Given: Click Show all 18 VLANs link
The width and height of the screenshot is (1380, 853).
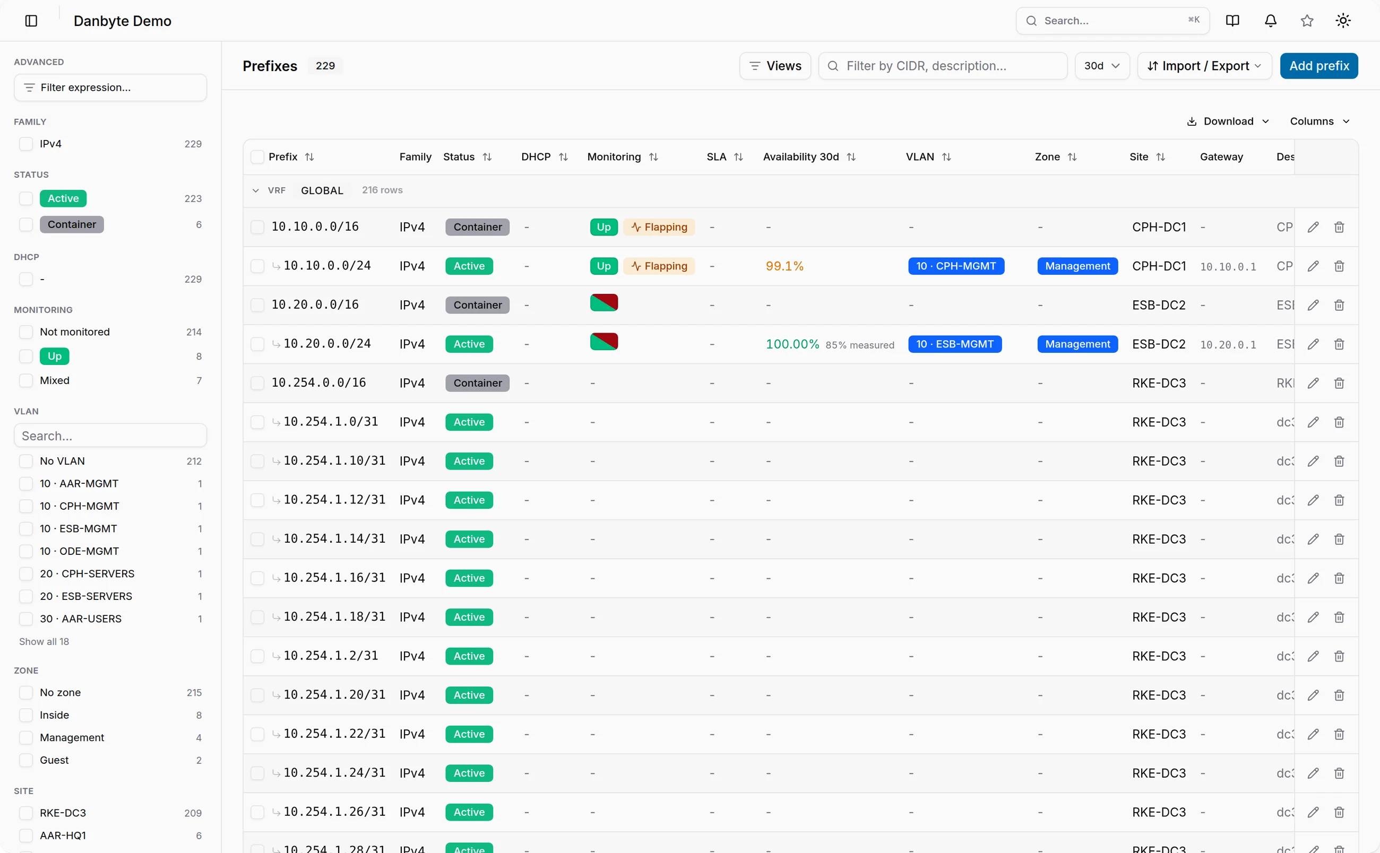Looking at the screenshot, I should tap(44, 641).
